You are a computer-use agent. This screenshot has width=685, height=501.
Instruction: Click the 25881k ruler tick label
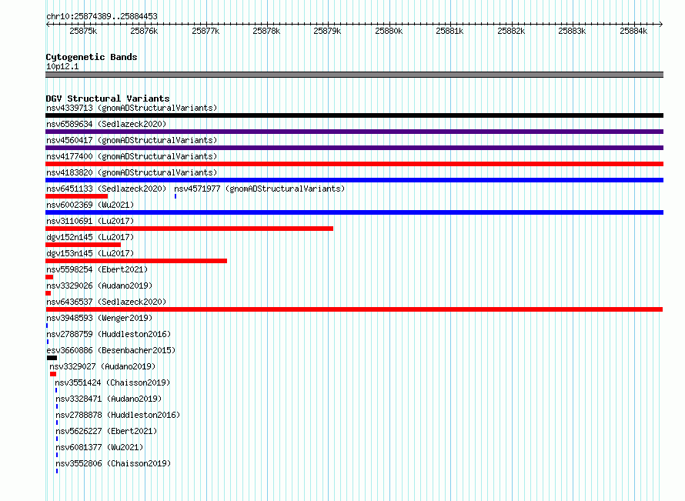pyautogui.click(x=449, y=31)
